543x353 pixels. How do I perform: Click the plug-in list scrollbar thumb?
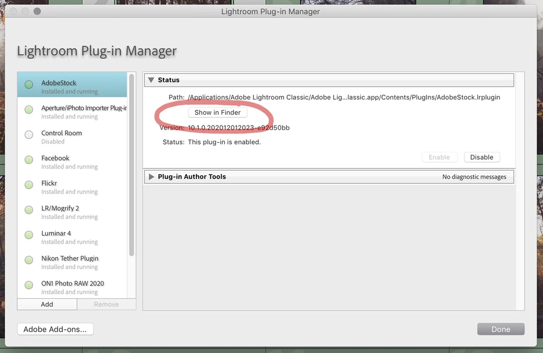coord(132,165)
